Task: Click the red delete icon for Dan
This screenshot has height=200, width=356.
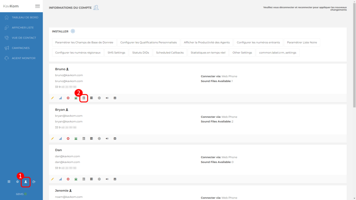Action: [x=68, y=179]
